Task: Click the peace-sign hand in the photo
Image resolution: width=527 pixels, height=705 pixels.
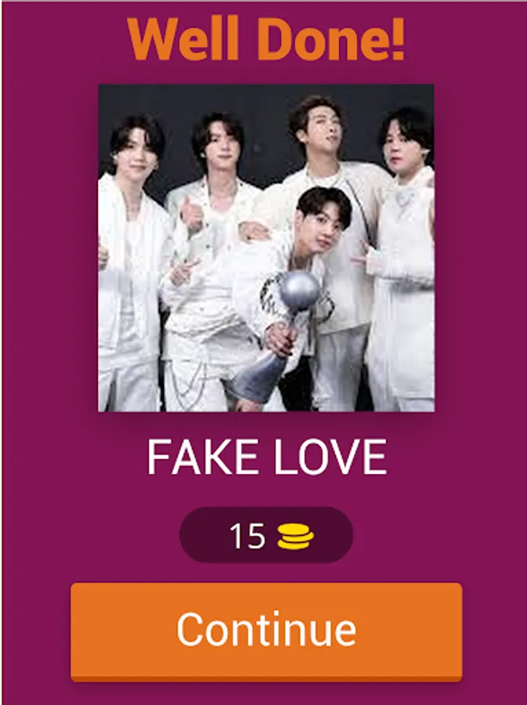Action: click(181, 271)
